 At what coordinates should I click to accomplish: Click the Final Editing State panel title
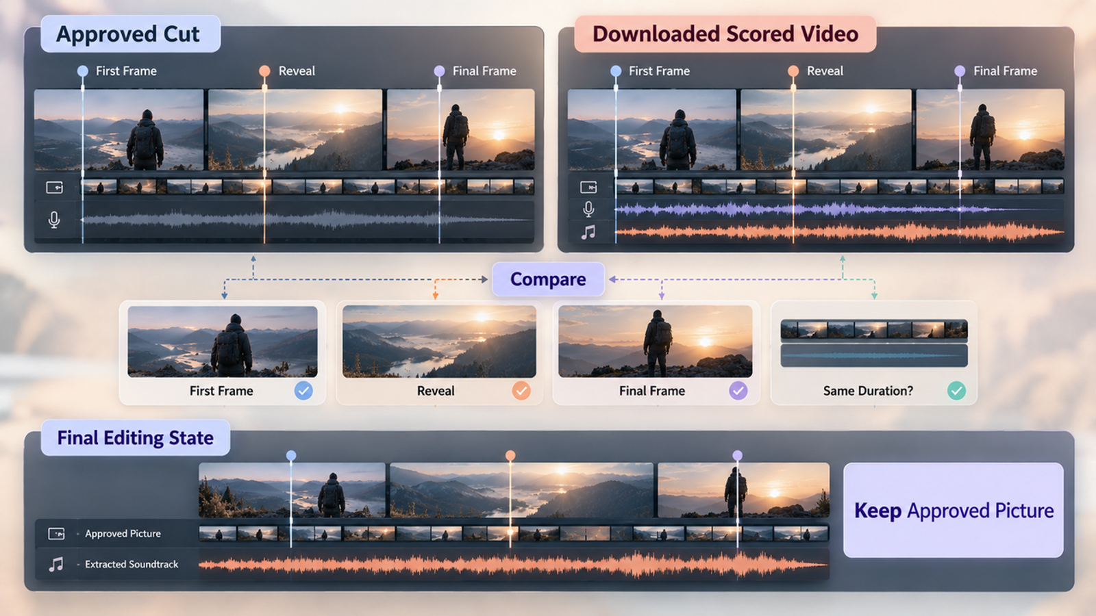pyautogui.click(x=136, y=438)
